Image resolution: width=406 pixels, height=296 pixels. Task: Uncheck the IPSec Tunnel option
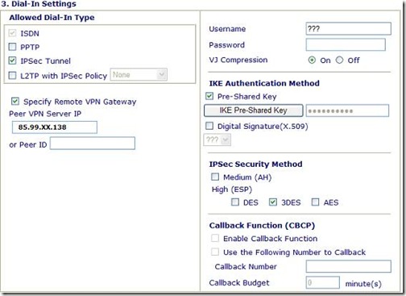coord(12,60)
